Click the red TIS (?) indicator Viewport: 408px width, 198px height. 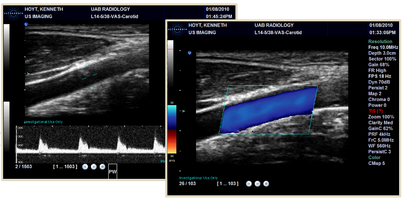pyautogui.click(x=375, y=111)
